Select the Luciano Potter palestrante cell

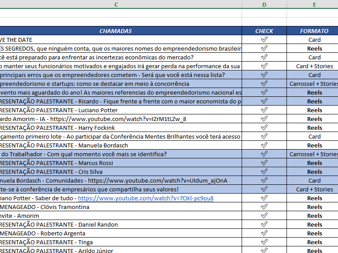point(121,110)
